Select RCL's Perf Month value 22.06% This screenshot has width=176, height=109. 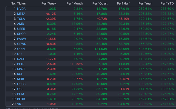77,74
